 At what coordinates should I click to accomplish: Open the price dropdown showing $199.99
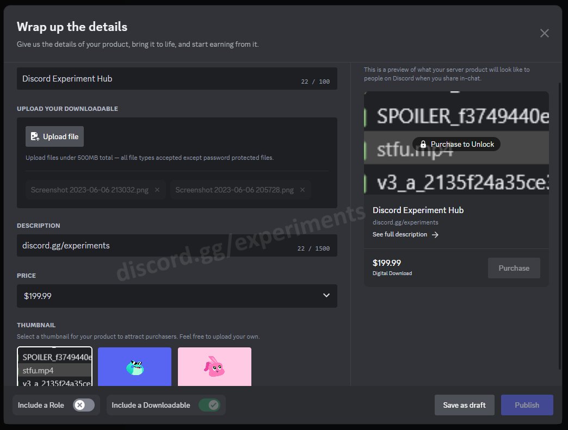point(177,296)
